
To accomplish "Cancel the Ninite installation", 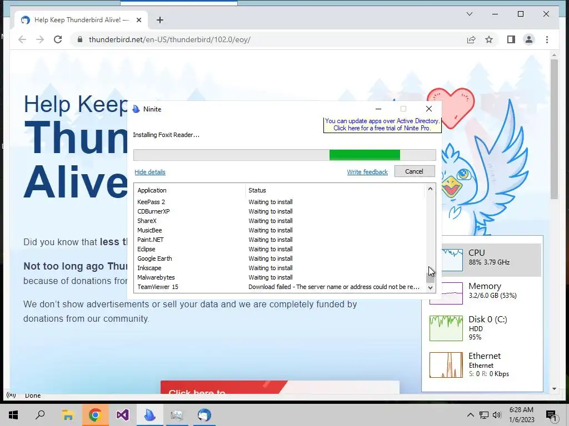I will pos(415,171).
